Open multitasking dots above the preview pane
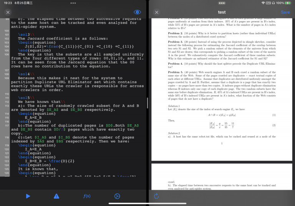The height and width of the screenshot is (206, 295). pos(222,3)
